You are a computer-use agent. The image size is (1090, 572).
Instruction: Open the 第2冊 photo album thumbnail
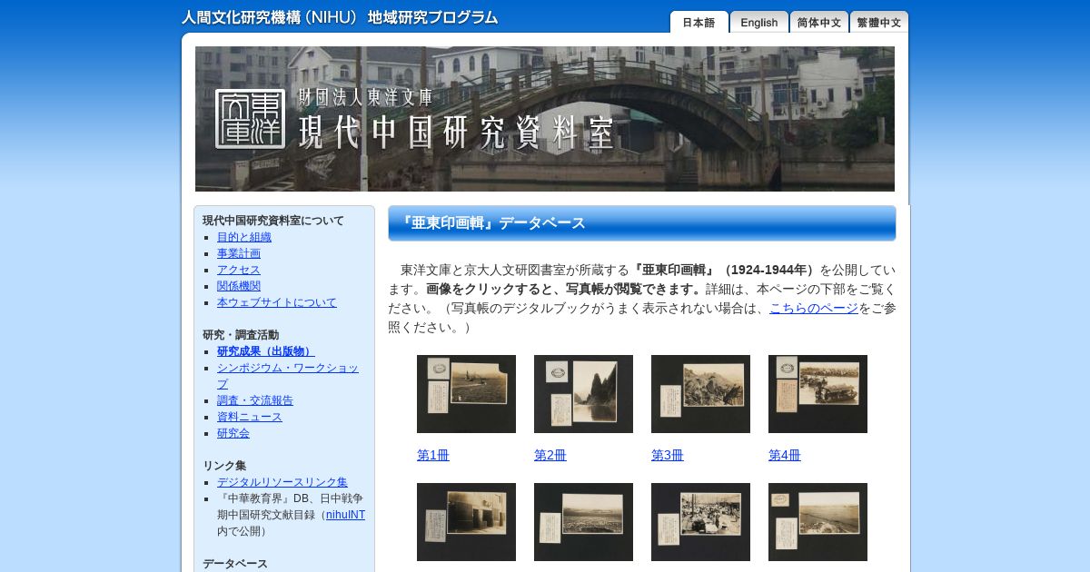583,394
